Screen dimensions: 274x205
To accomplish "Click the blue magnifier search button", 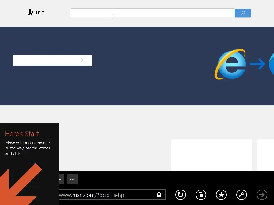I will (243, 13).
